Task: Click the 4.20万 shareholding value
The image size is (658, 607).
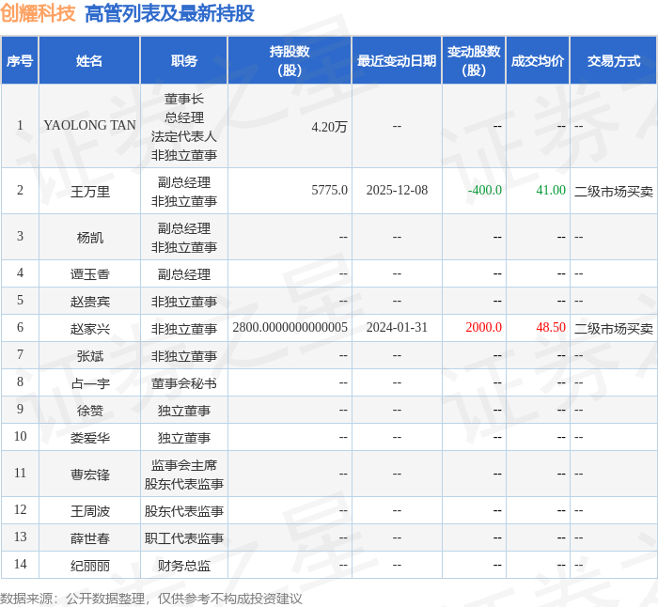Action: [329, 127]
